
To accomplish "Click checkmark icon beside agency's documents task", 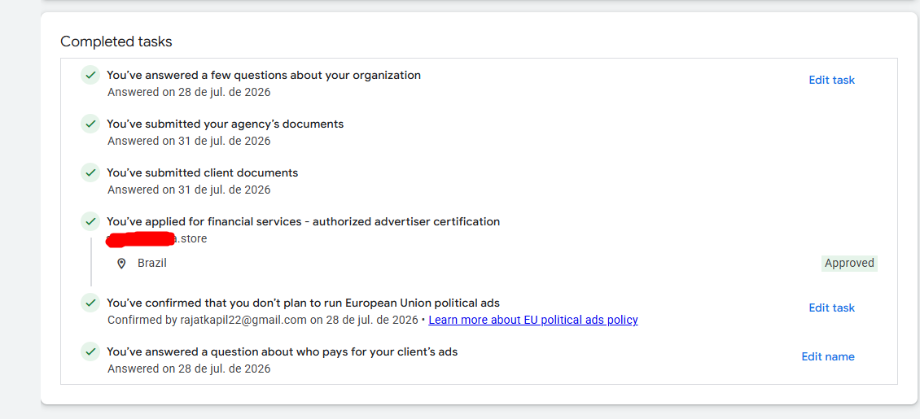I will point(90,124).
